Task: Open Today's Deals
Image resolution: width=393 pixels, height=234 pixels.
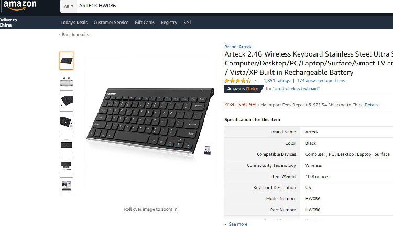Action: click(74, 23)
